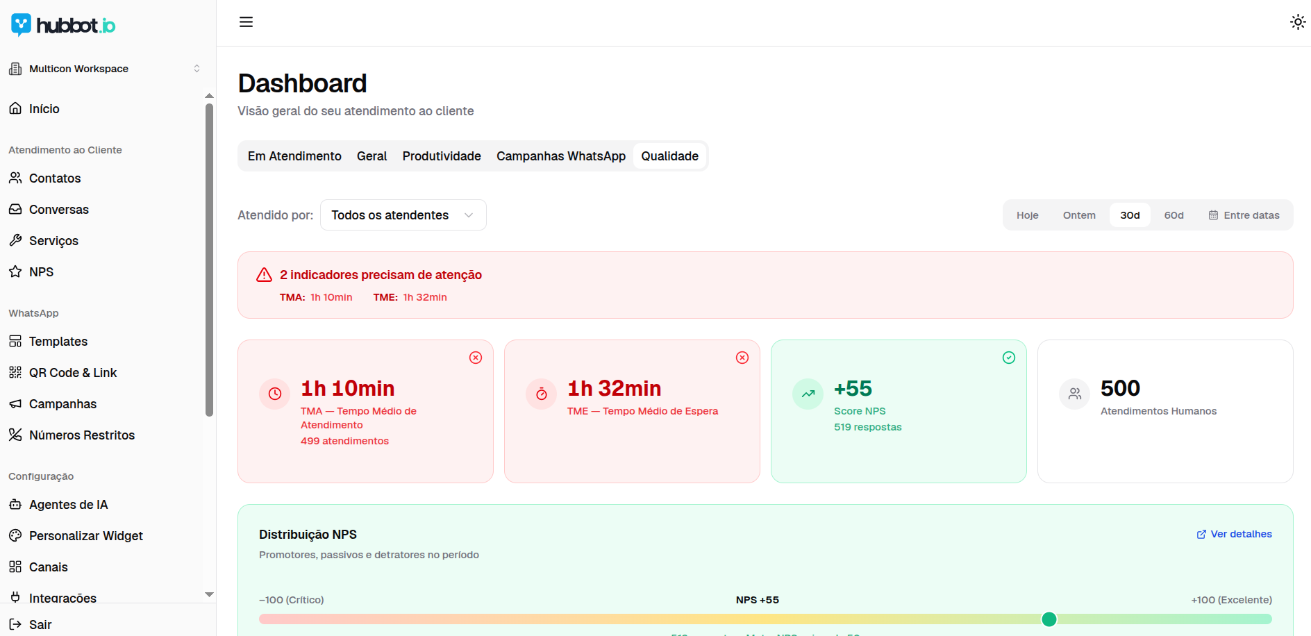This screenshot has height=636, width=1311.
Task: Click the red X status on TME card
Action: click(x=742, y=358)
